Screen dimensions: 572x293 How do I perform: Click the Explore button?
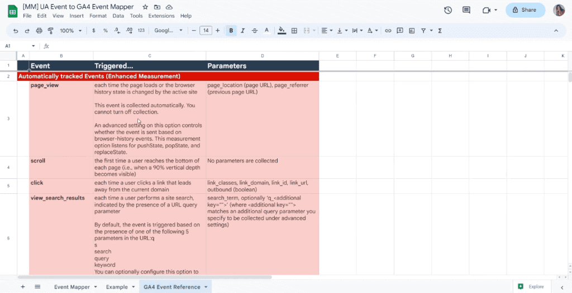[531, 286]
